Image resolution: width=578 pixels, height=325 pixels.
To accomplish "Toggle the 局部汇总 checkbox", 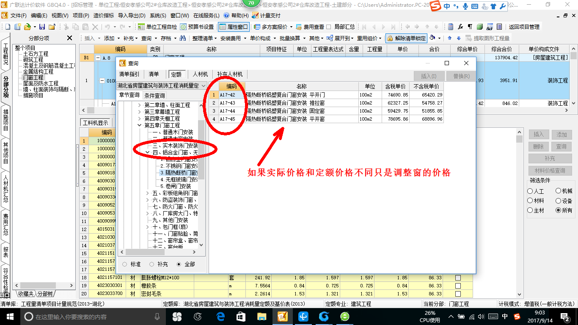I will 328,27.
